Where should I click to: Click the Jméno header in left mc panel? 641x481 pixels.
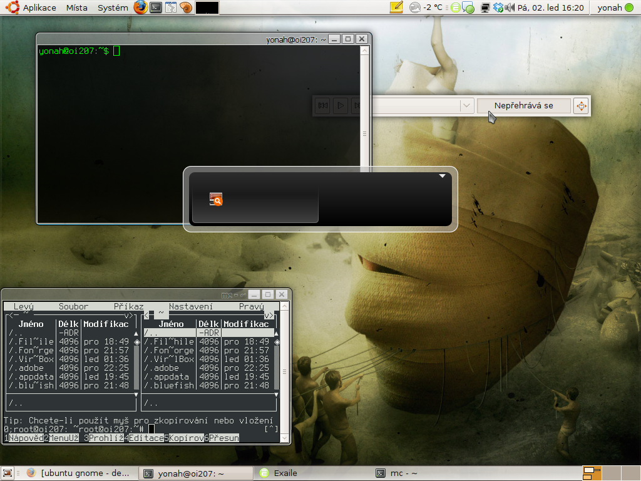tap(31, 324)
